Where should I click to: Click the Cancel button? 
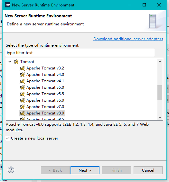point(148,170)
